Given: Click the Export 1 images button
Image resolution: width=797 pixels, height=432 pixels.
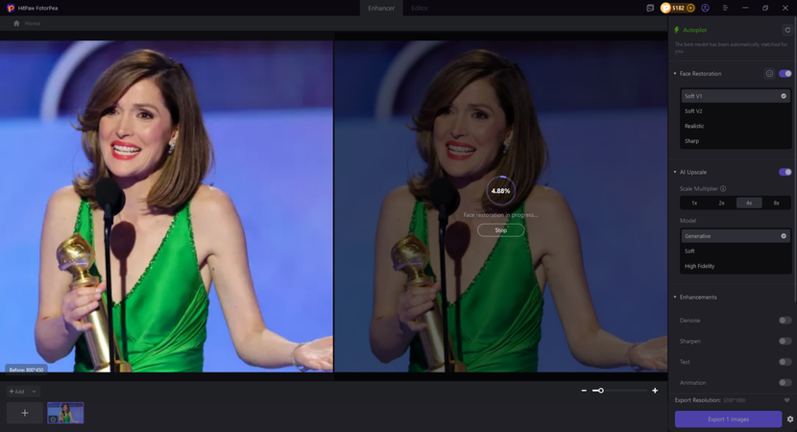Looking at the screenshot, I should tap(728, 420).
